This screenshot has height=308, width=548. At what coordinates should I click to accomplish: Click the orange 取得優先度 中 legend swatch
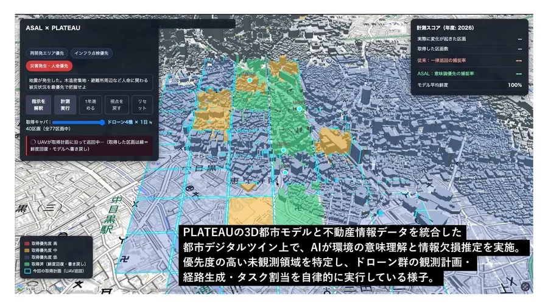(27, 250)
